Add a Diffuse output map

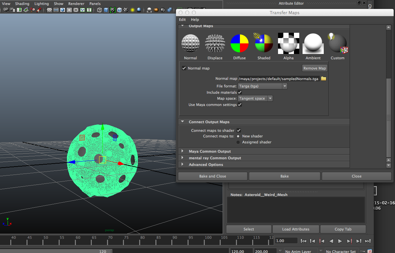click(239, 43)
